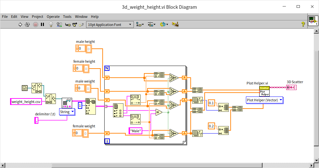319x168 pixels.
Task: Click the male height index stepper
Action: click(x=77, y=49)
